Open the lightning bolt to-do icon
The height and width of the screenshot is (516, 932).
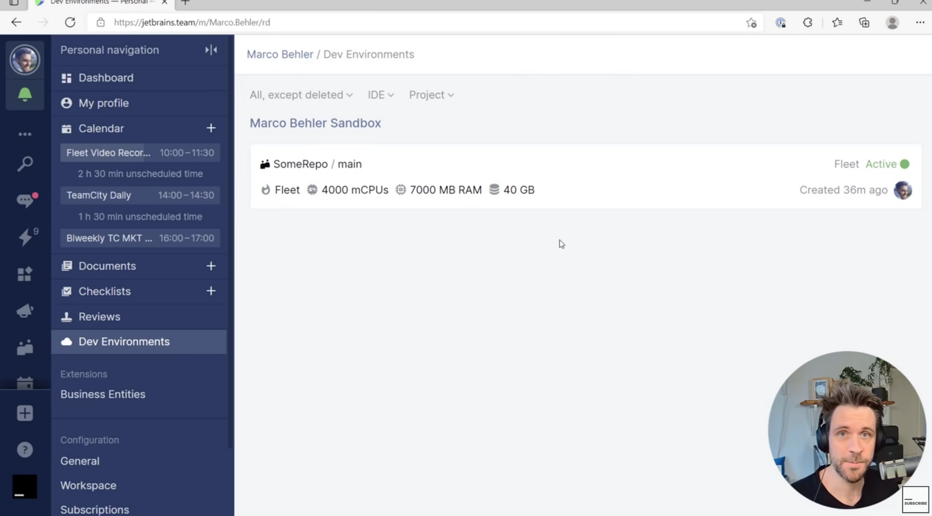pyautogui.click(x=27, y=236)
